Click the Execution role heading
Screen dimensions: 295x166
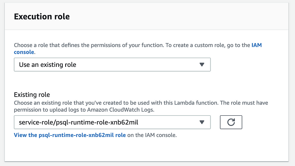click(x=42, y=17)
